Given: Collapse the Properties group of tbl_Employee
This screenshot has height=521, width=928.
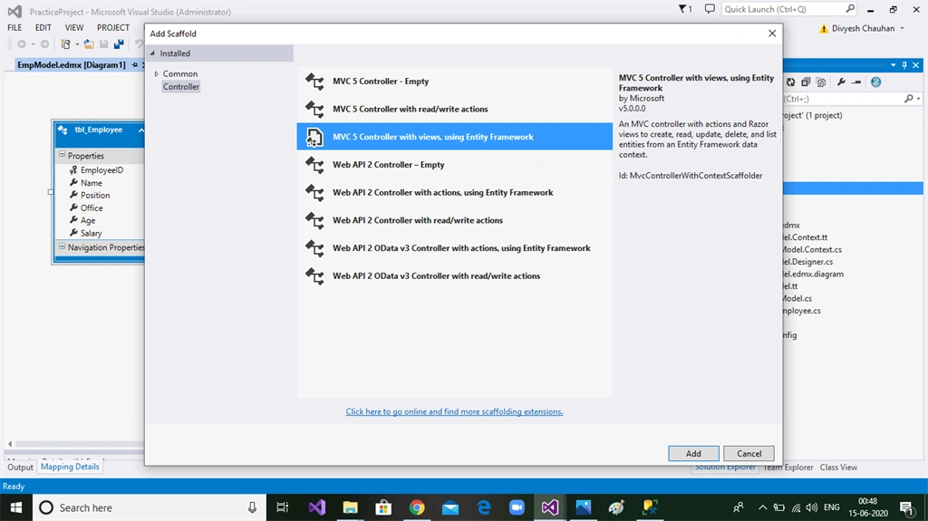Looking at the screenshot, I should click(63, 155).
